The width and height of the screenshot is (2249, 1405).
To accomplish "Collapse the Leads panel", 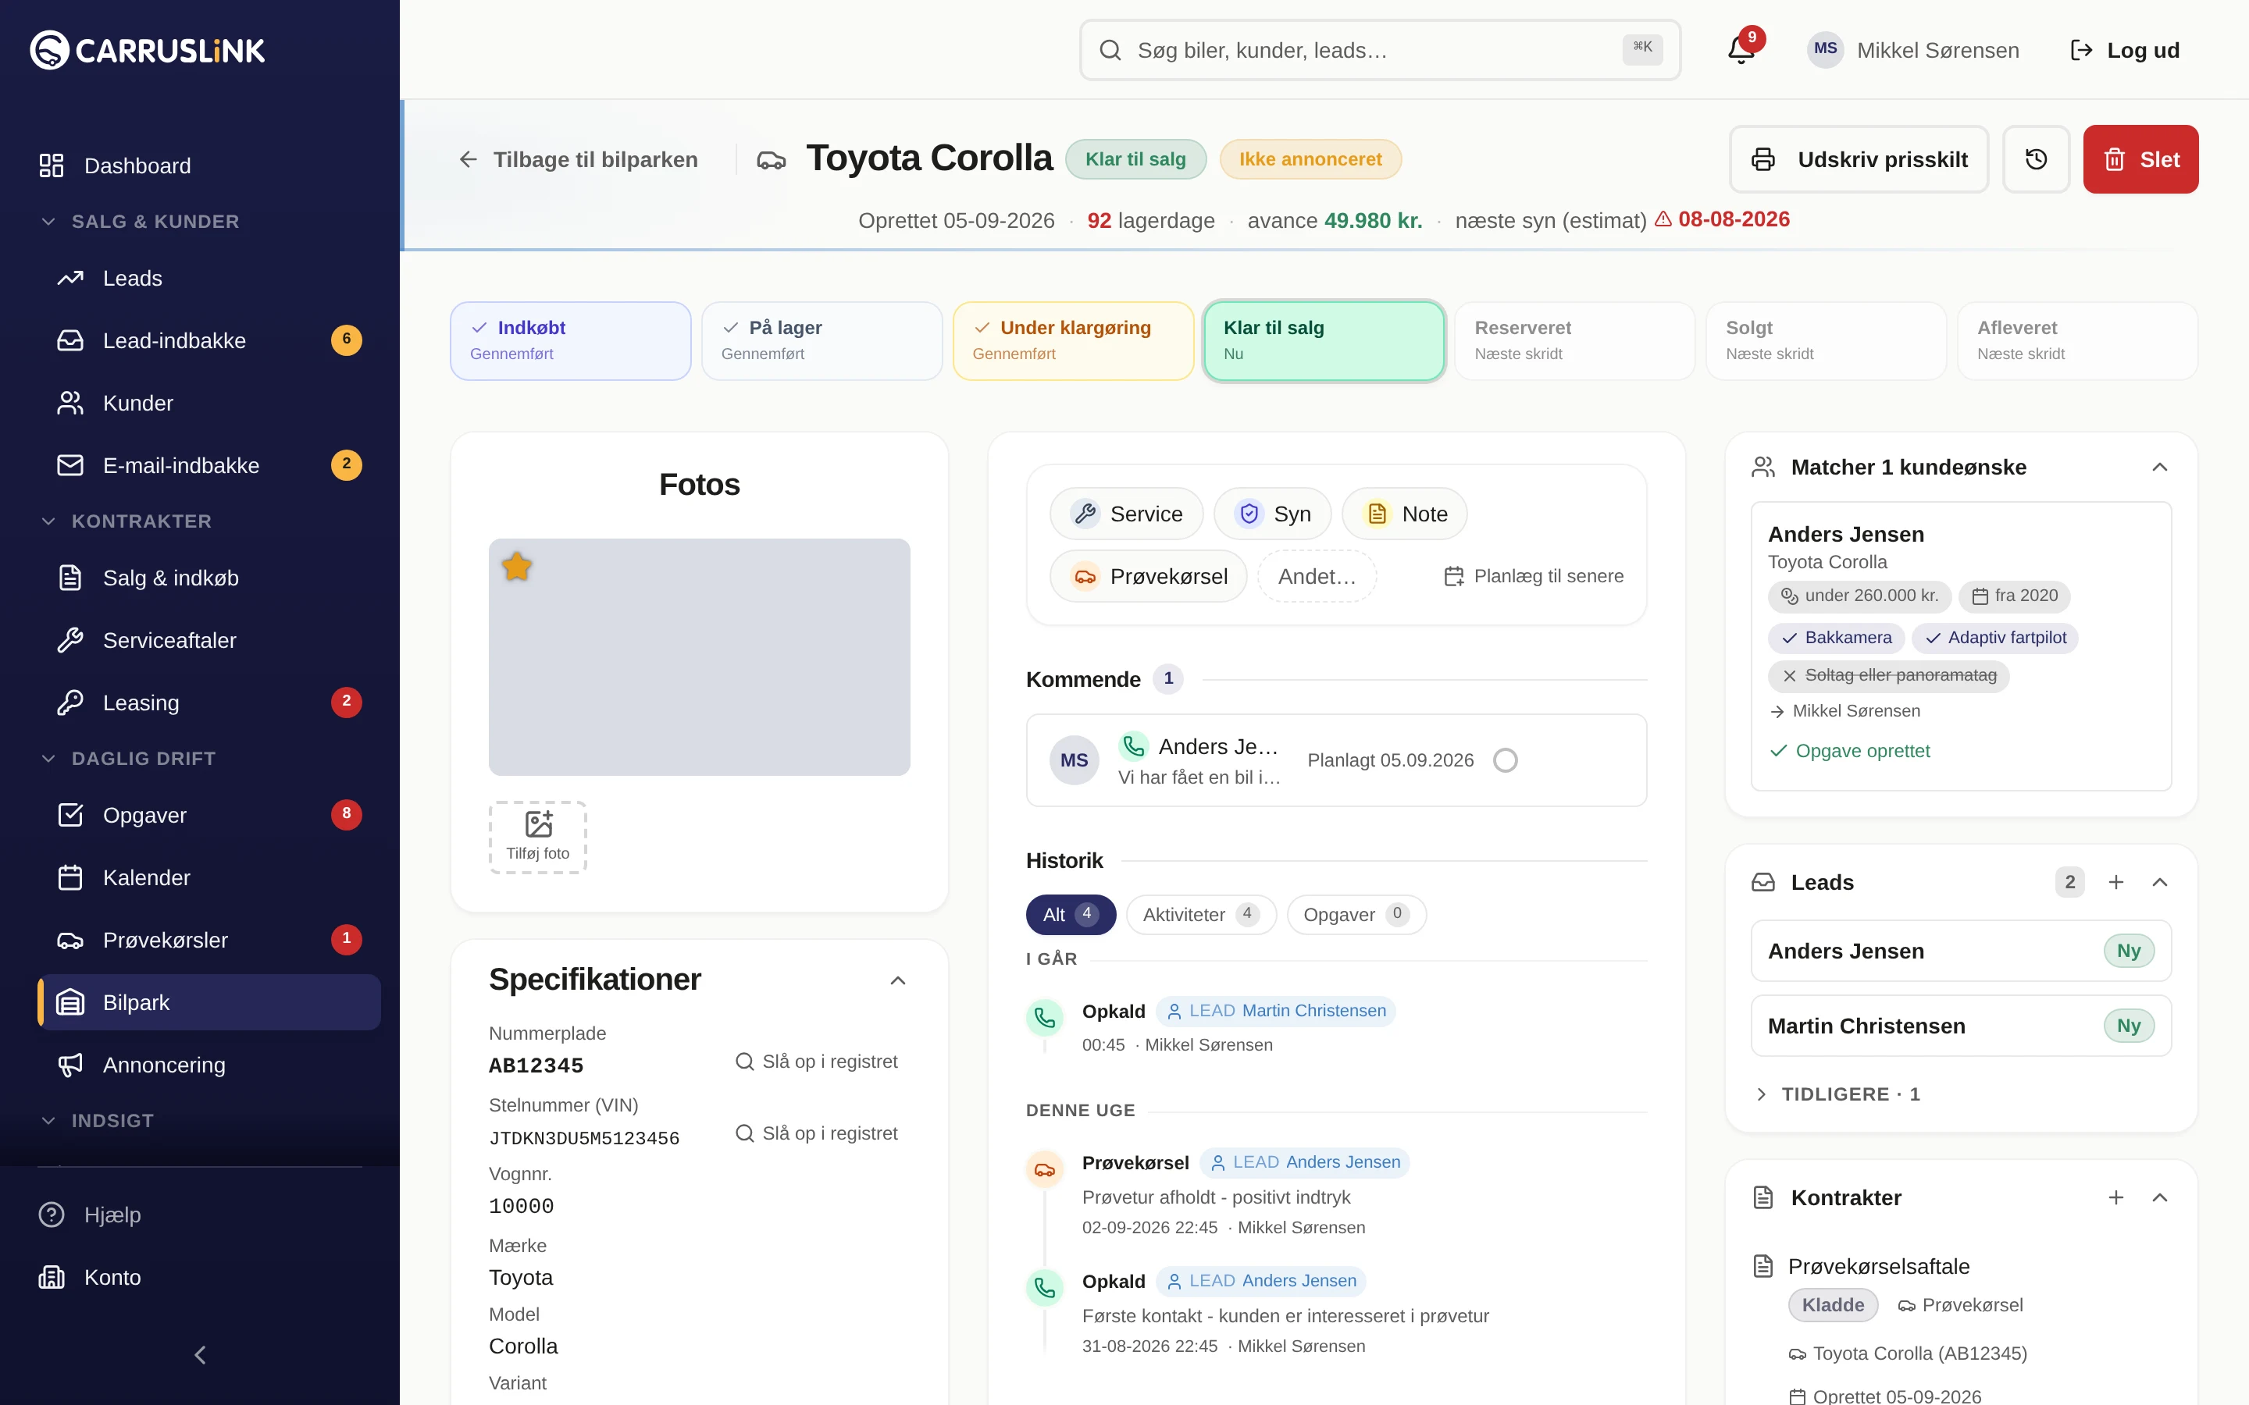I will [2160, 882].
